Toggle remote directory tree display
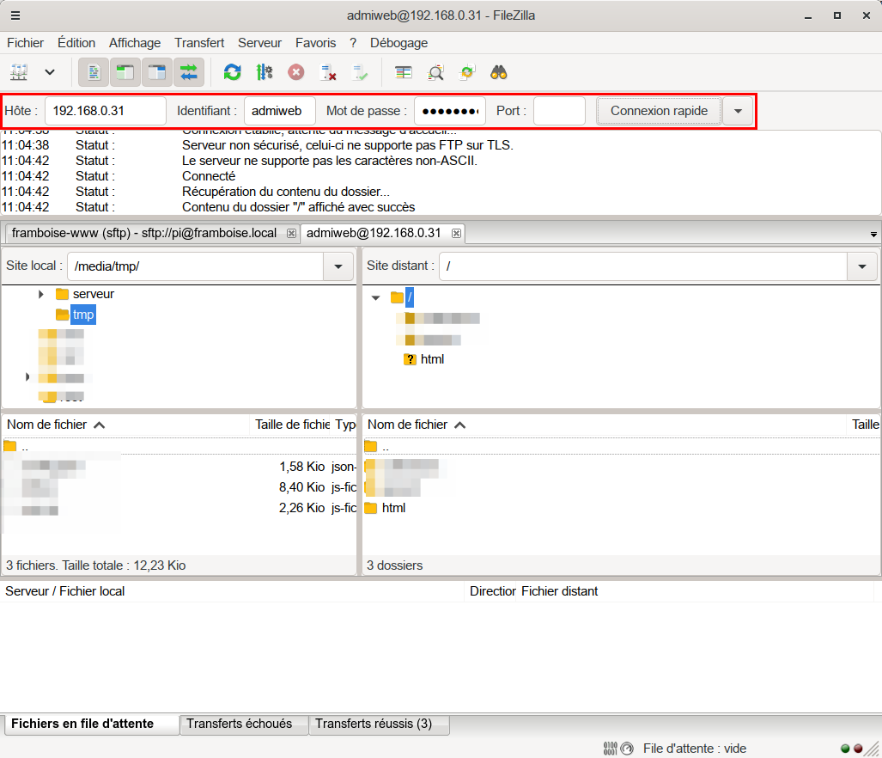 (157, 72)
